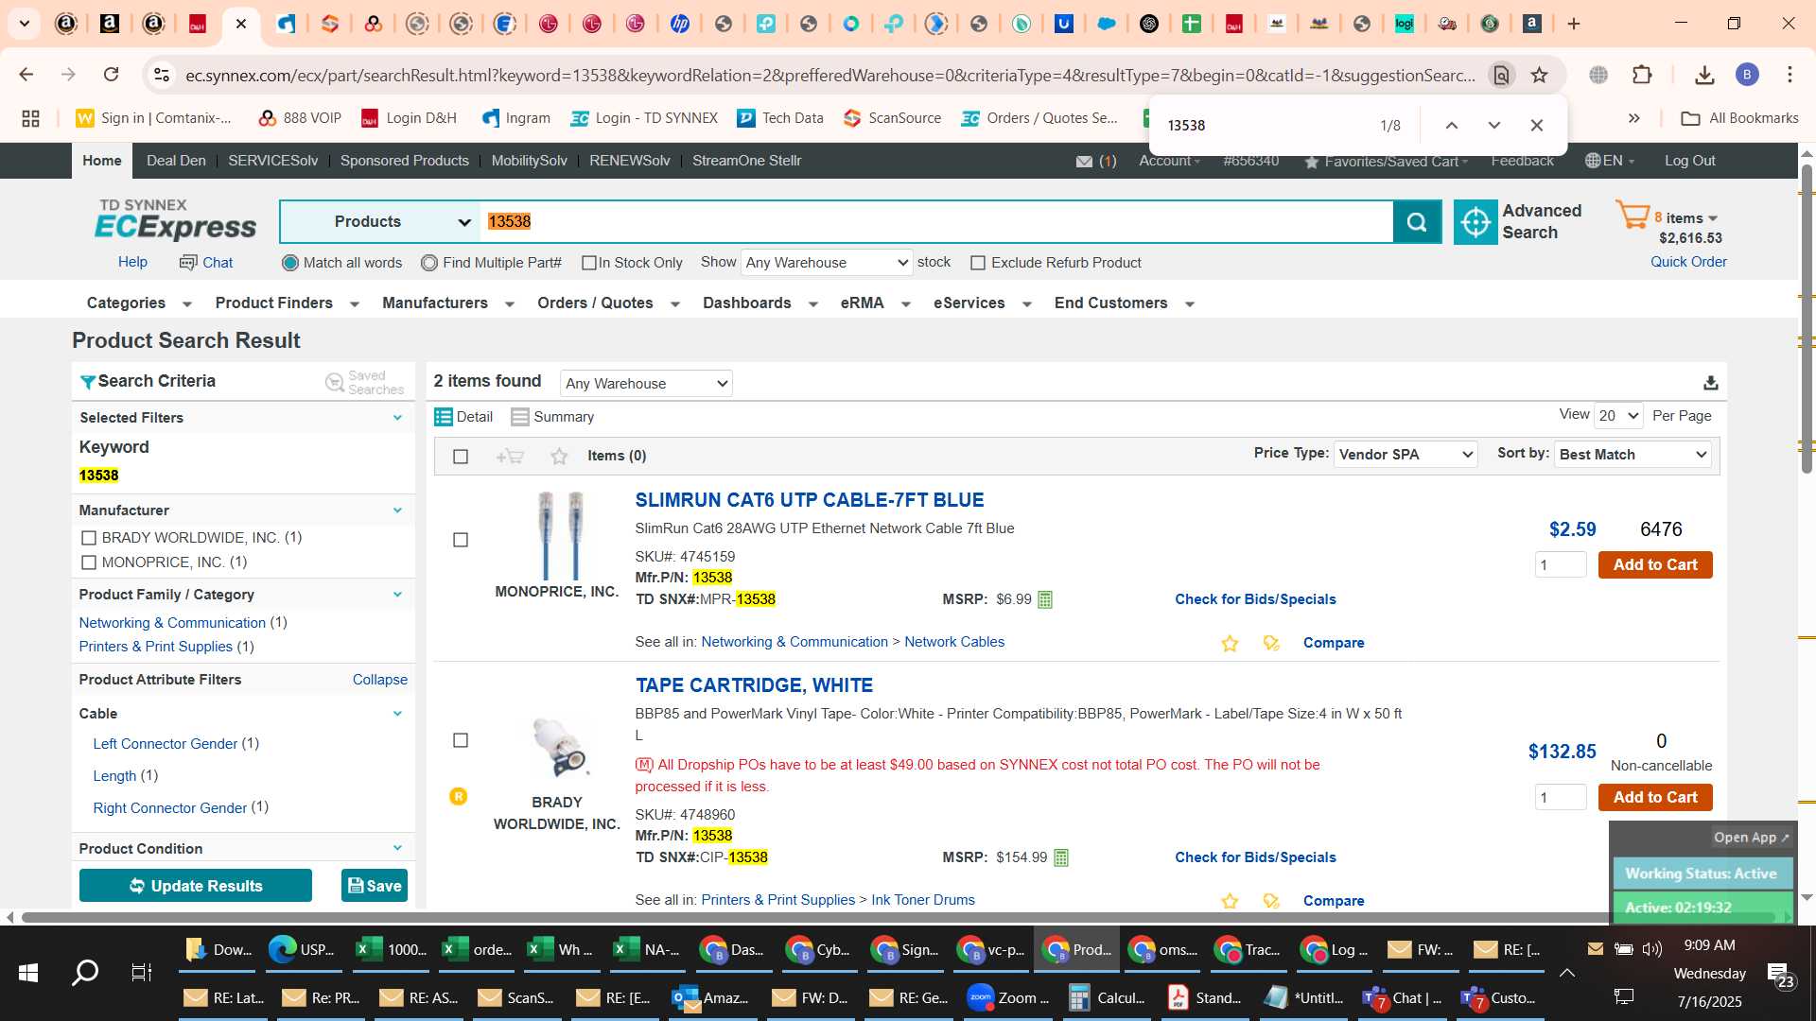1816x1021 pixels.
Task: Go to previous find-in-page match
Action: (x=1452, y=125)
